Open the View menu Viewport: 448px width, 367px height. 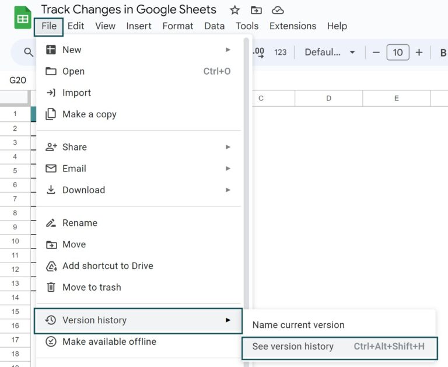coord(105,26)
